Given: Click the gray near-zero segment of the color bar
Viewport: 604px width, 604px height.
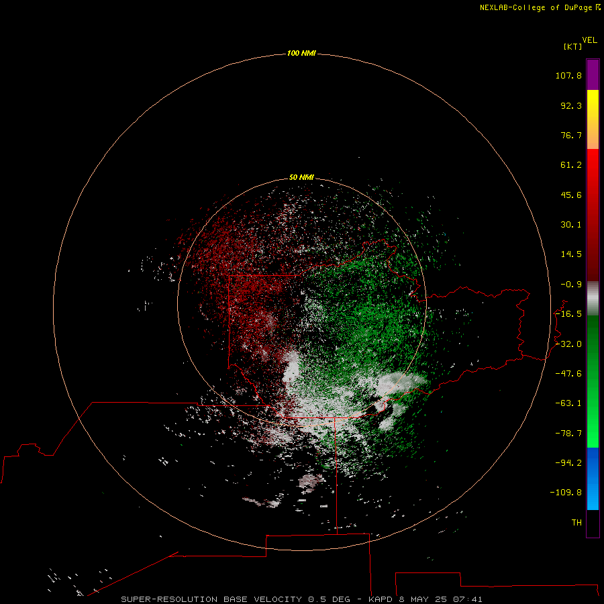Looking at the screenshot, I should tap(593, 299).
